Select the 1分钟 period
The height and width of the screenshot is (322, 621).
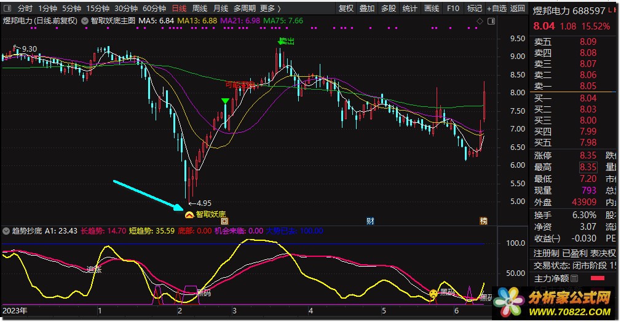(47, 9)
